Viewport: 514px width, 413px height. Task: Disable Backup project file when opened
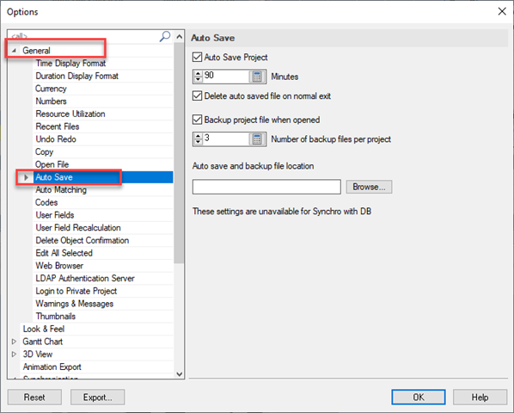(x=197, y=120)
